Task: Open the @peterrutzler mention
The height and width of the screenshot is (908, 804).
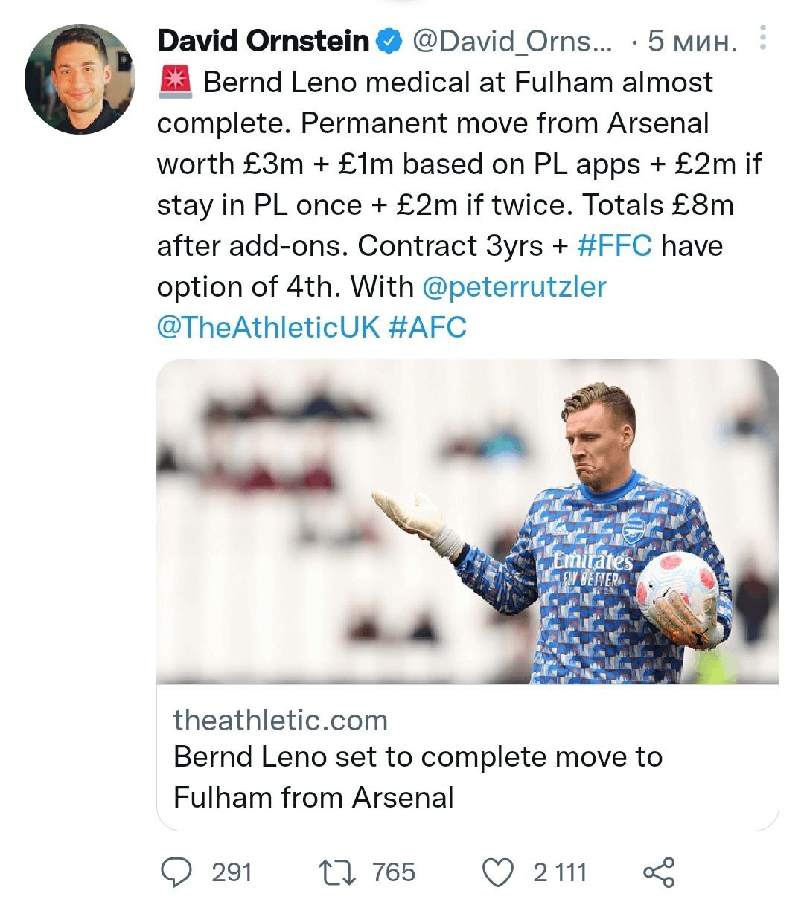Action: coord(514,286)
